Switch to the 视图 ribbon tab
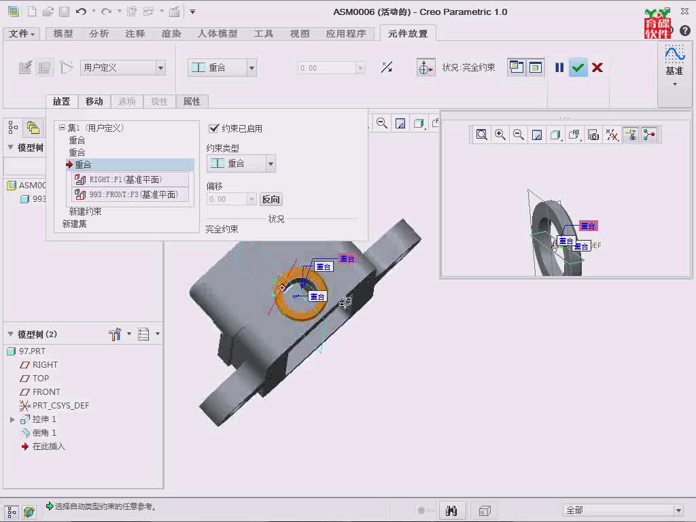The image size is (696, 522). pos(300,34)
